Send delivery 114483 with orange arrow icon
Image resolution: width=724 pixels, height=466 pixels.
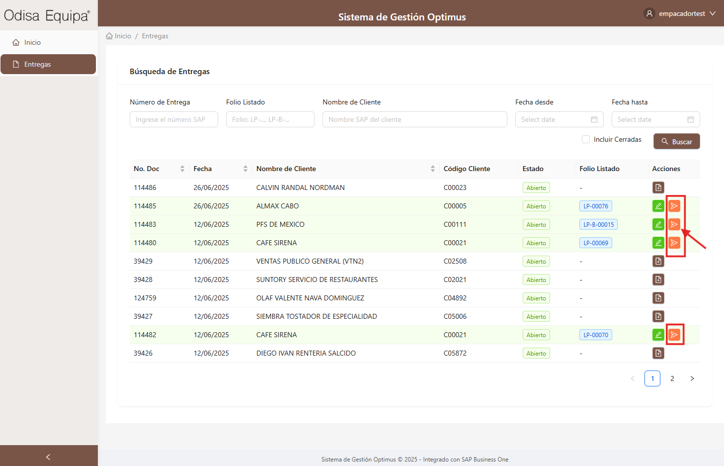click(x=674, y=224)
